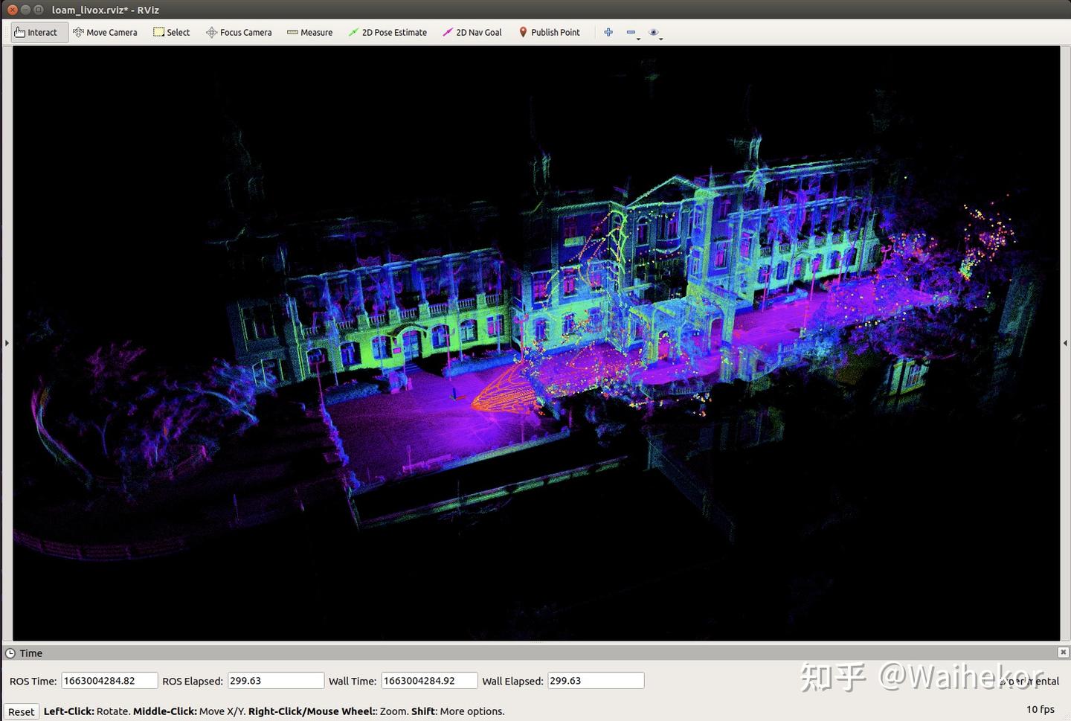
Task: Open the remove-tool minus dropdown
Action: pos(632,33)
